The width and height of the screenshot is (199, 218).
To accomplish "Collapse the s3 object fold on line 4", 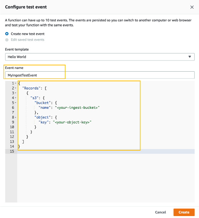I will 15,98.
